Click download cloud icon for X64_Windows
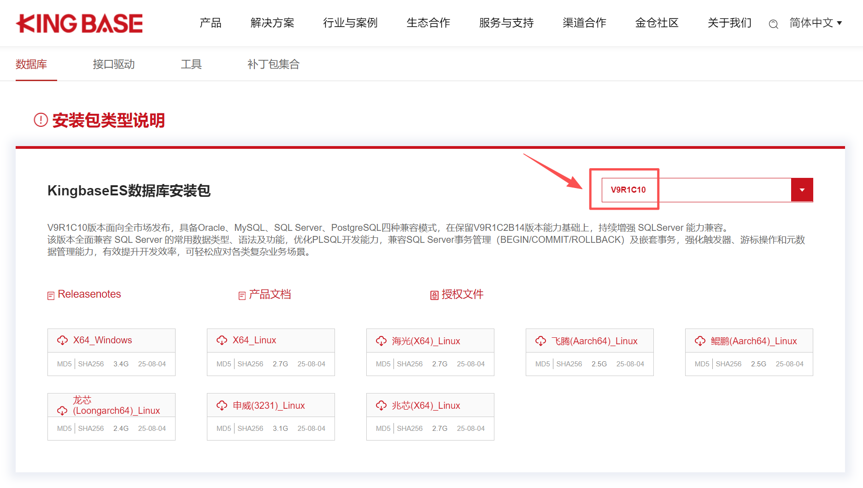This screenshot has height=488, width=863. pos(62,340)
